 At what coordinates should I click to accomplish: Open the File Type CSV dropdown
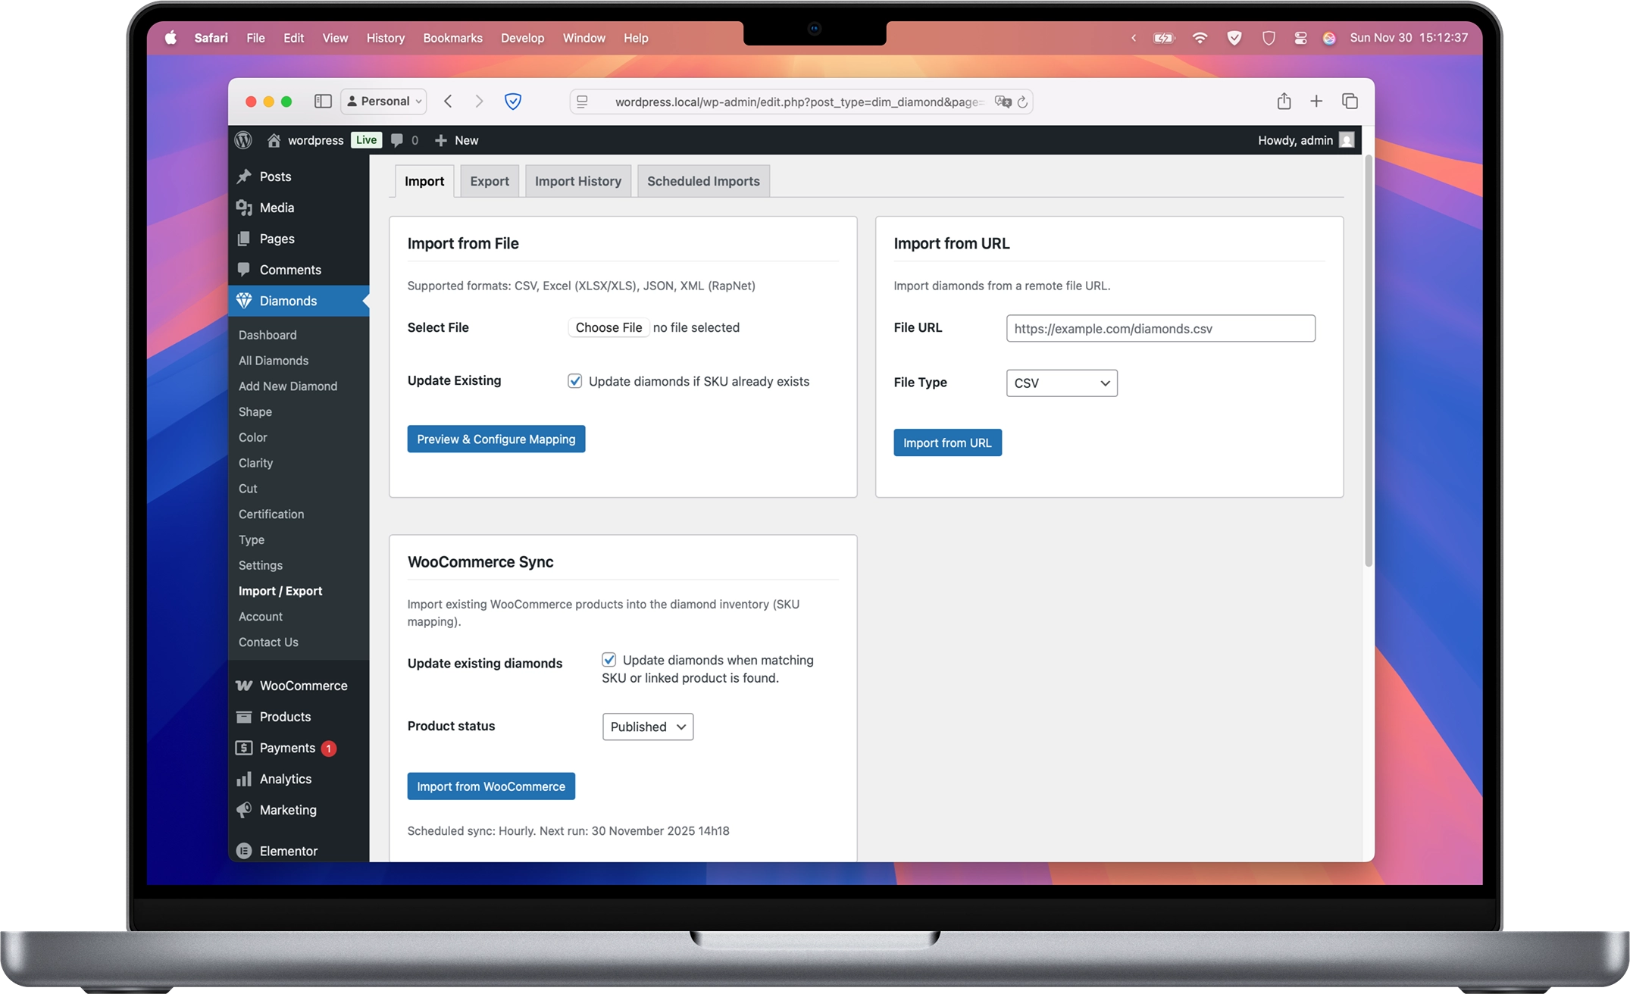pos(1061,383)
